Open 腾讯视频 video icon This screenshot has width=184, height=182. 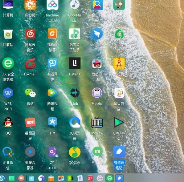(52, 93)
